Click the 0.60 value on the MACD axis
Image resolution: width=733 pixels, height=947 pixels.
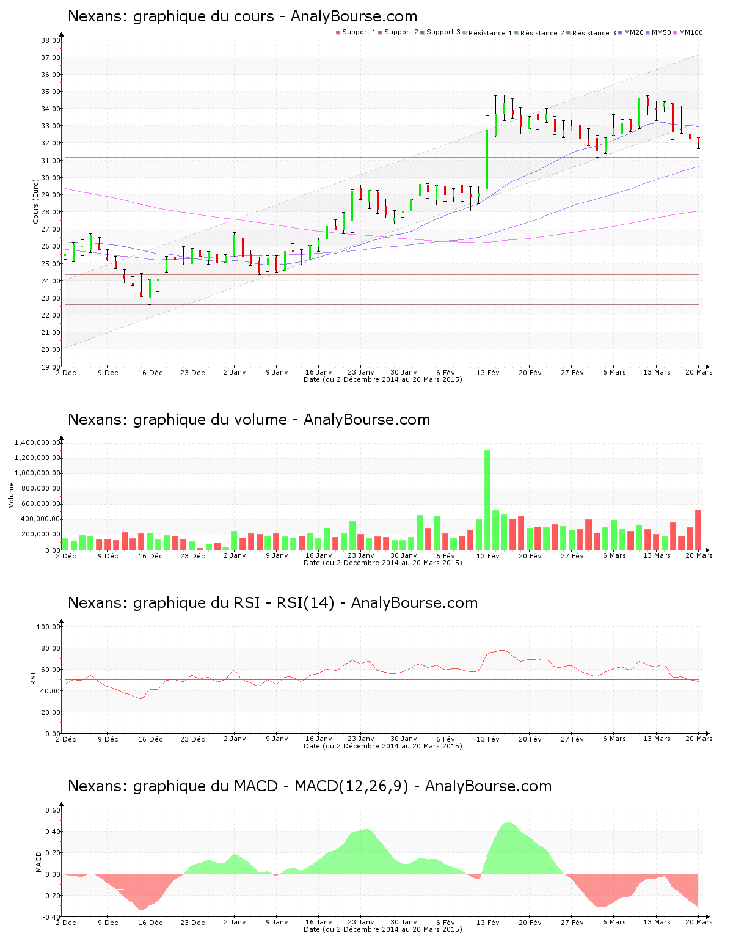[x=53, y=810]
